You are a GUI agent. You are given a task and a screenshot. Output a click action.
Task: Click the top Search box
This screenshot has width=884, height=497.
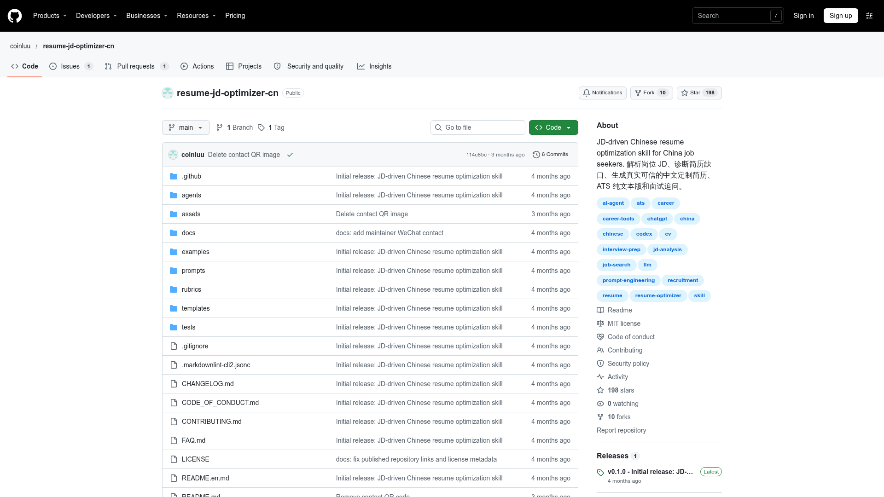[x=738, y=16]
